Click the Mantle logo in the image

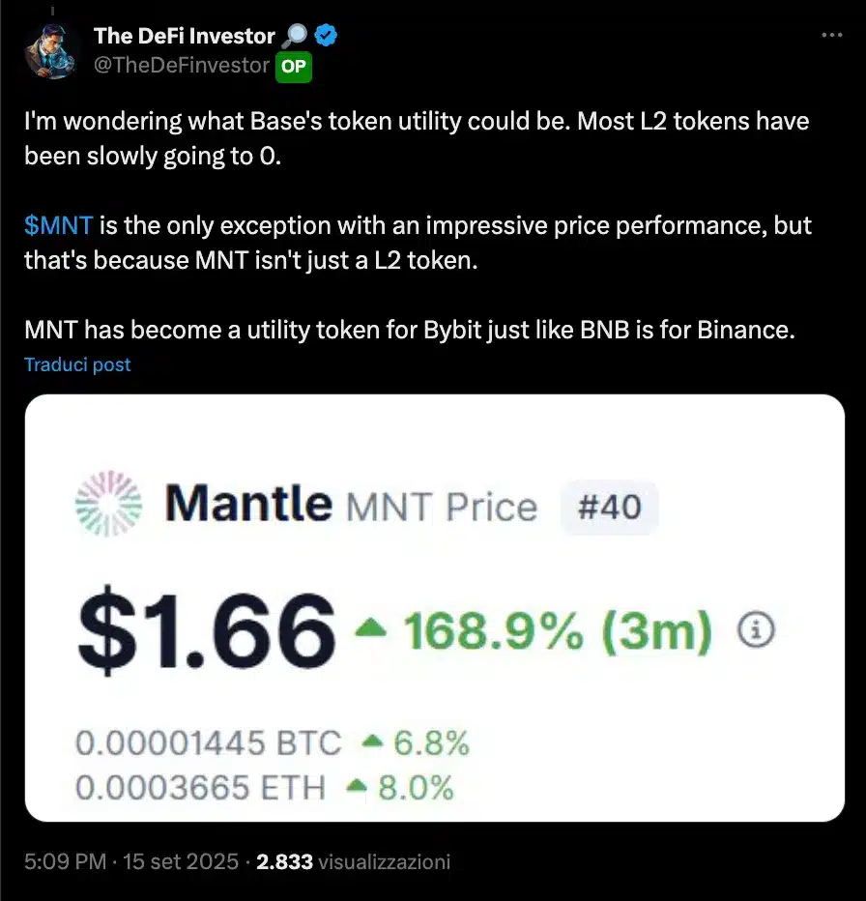[x=108, y=505]
